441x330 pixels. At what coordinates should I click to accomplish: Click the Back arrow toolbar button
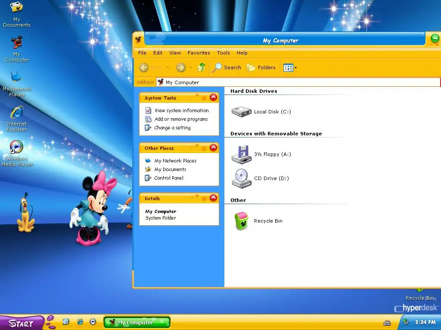[x=144, y=67]
